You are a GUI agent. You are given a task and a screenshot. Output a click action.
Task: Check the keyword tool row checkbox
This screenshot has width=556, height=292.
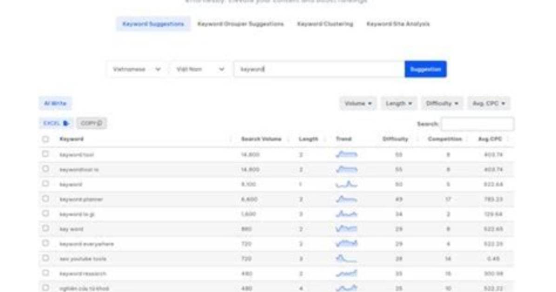click(46, 154)
